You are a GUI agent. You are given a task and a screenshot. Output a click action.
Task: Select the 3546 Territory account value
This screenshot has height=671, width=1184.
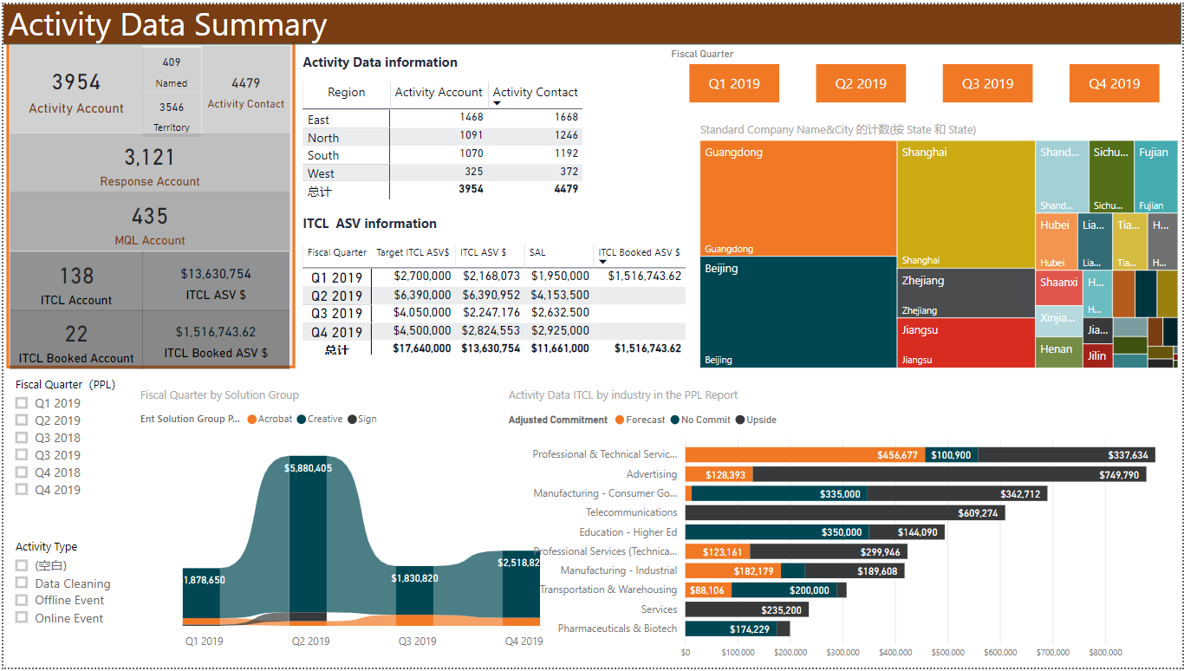click(x=172, y=107)
